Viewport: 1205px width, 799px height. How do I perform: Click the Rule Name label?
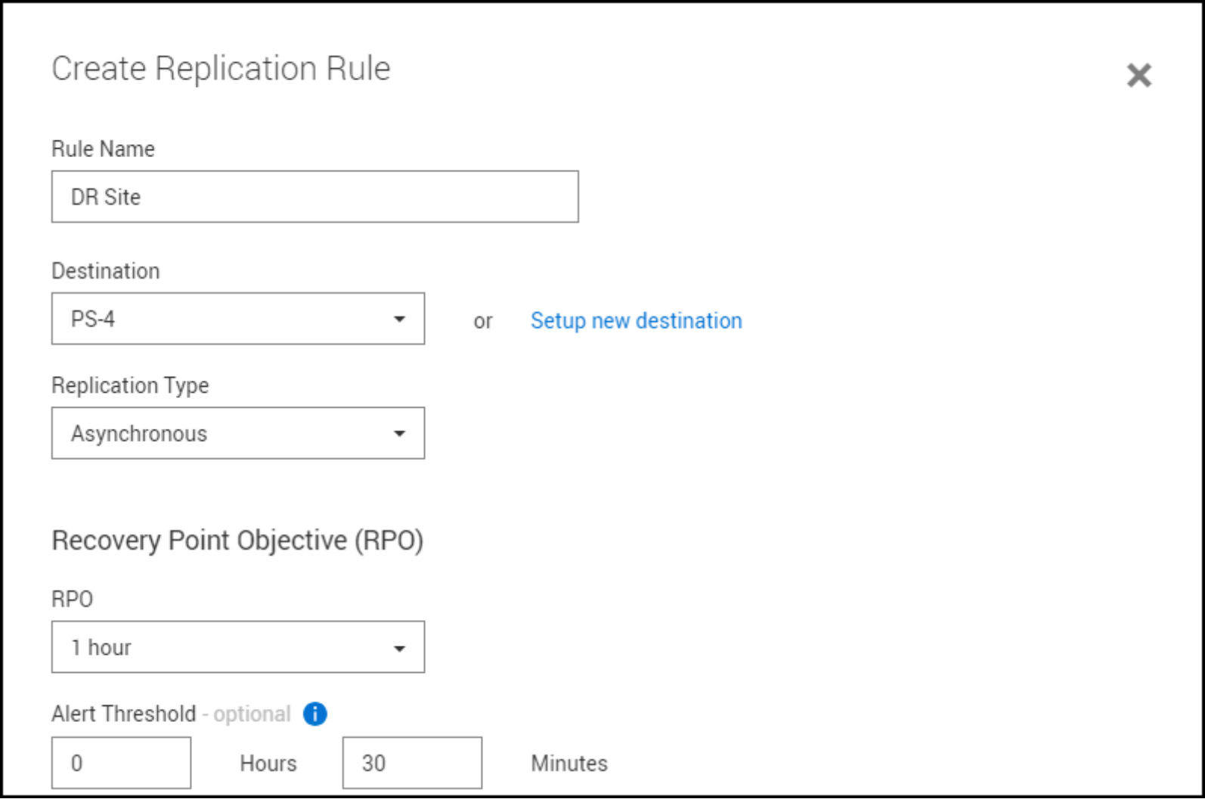coord(103,149)
